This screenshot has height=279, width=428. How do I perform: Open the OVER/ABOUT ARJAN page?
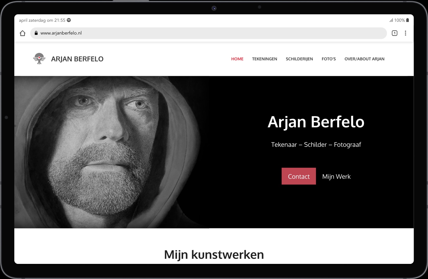pyautogui.click(x=364, y=59)
